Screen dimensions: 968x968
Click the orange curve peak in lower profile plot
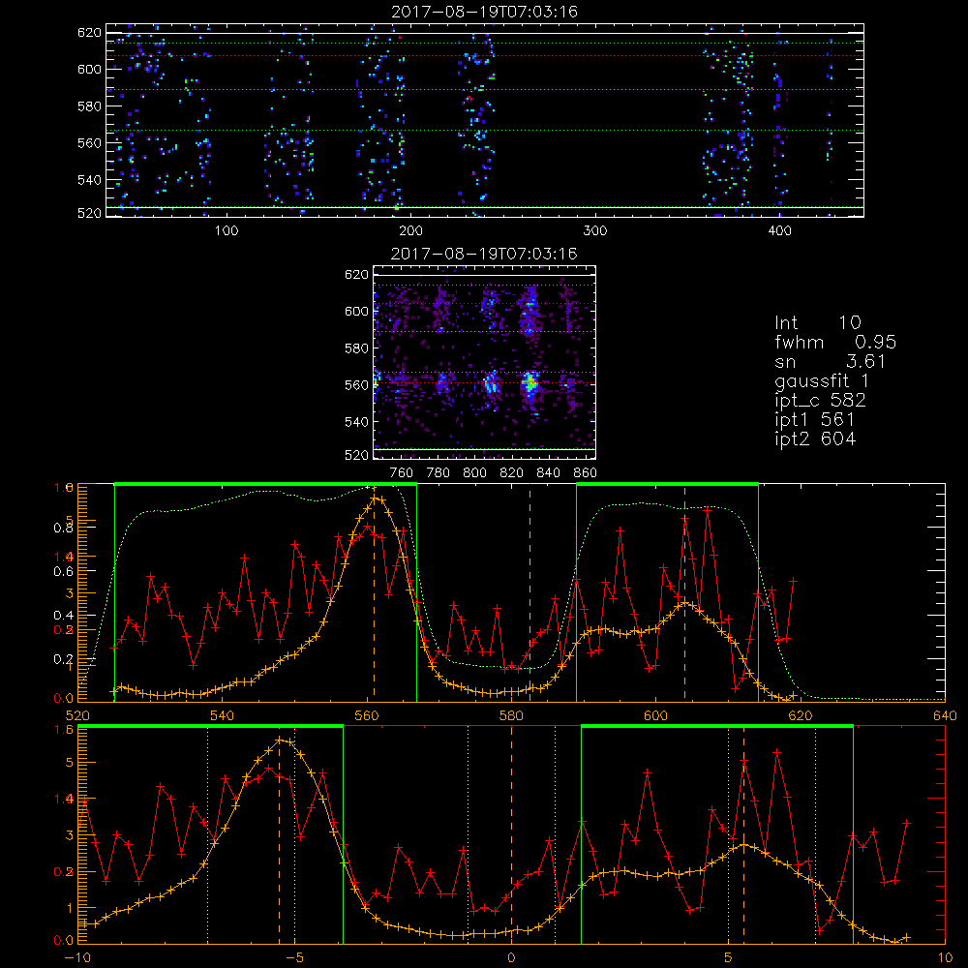click(280, 740)
